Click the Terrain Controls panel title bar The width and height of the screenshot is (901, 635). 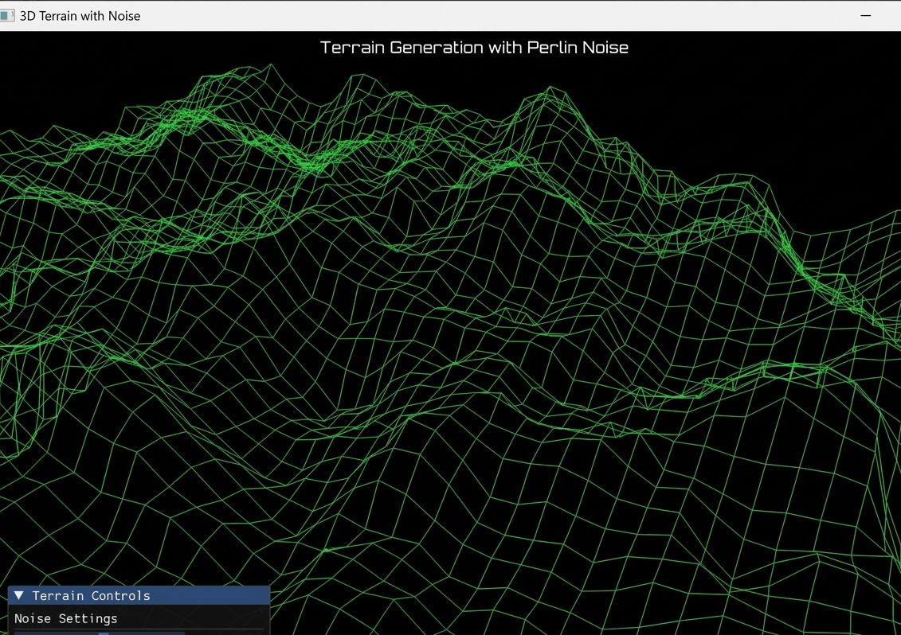tap(139, 595)
